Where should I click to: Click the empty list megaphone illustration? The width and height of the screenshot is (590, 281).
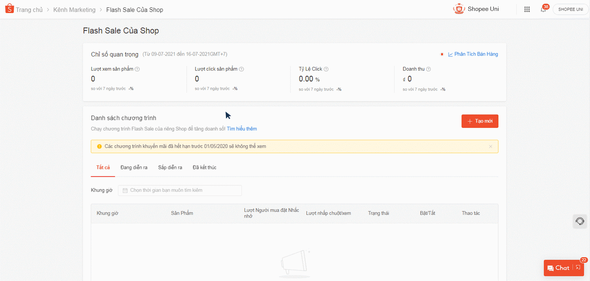[294, 264]
